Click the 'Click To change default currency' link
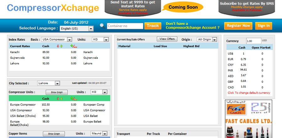This screenshot has height=138, width=282. click(x=249, y=93)
